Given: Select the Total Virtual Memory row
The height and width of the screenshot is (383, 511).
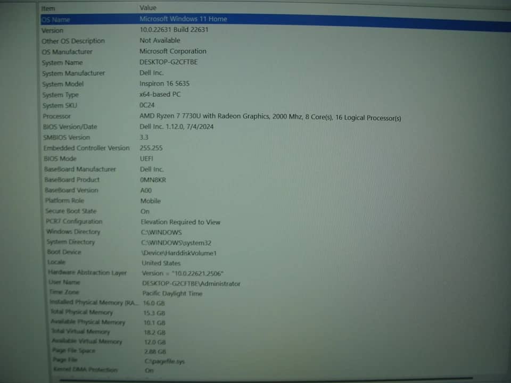Looking at the screenshot, I should click(x=81, y=331).
